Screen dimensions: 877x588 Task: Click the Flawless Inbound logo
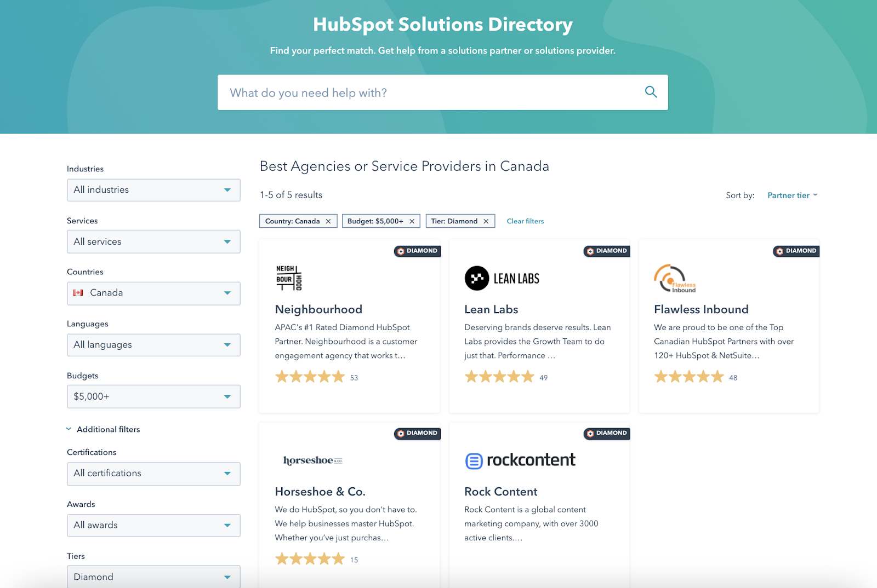pos(675,278)
